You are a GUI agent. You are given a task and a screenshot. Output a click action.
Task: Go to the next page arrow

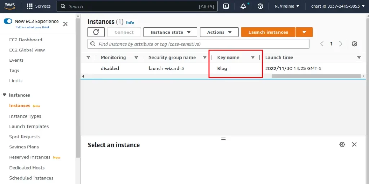pyautogui.click(x=340, y=43)
